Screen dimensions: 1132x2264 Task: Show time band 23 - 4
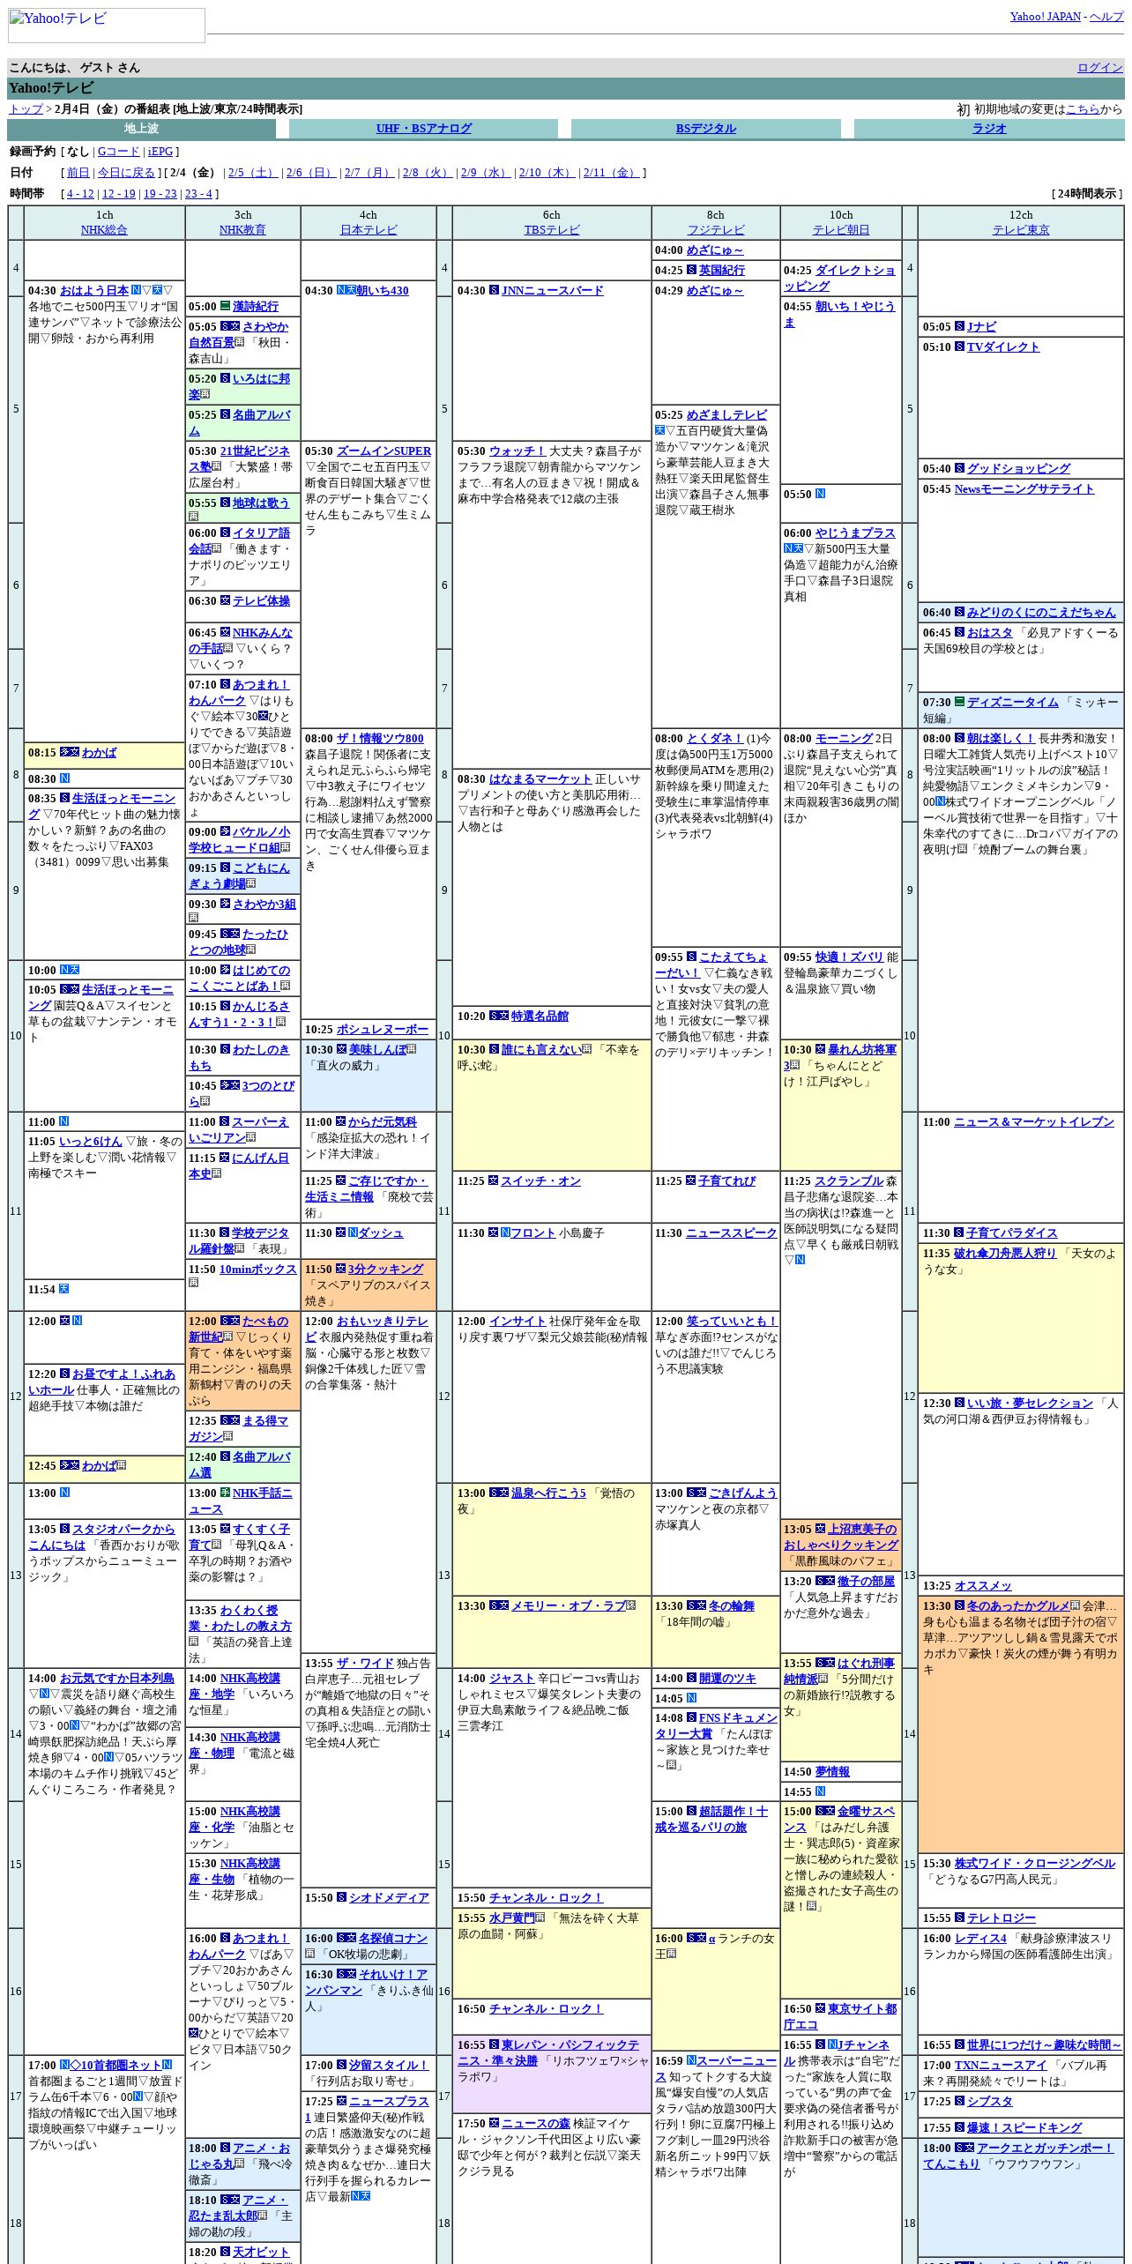198,194
